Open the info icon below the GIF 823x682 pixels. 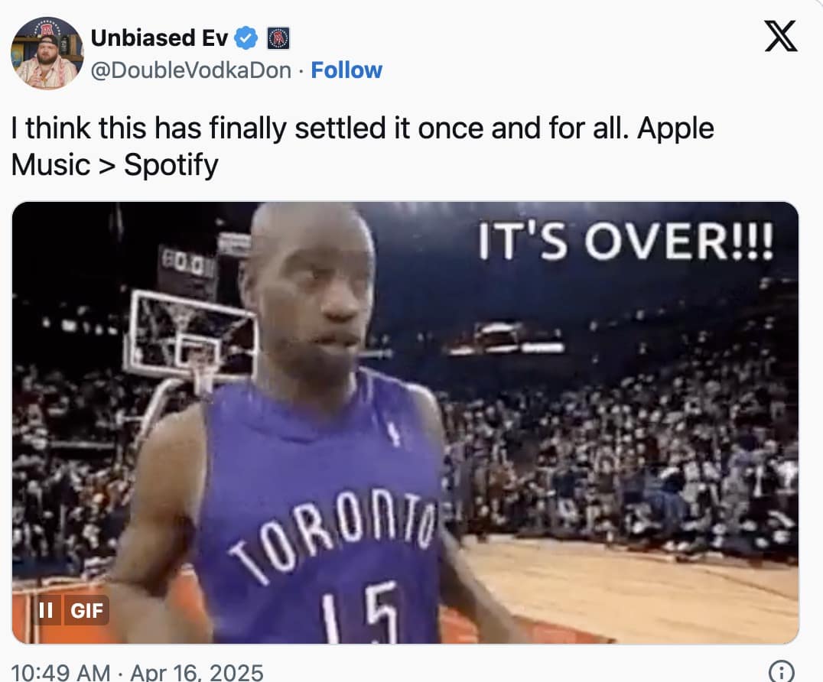pyautogui.click(x=782, y=671)
